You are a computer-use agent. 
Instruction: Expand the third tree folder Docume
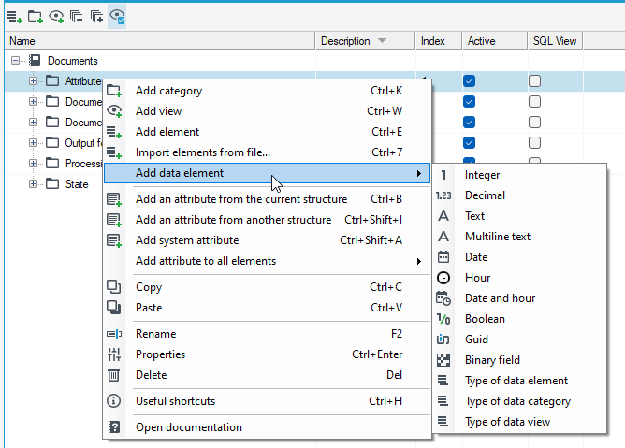(x=33, y=122)
